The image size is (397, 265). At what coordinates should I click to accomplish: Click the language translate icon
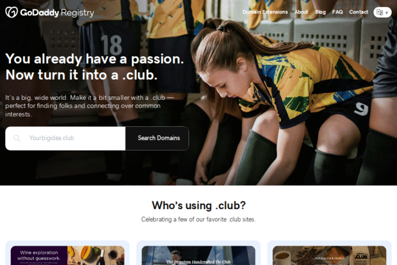[379, 12]
